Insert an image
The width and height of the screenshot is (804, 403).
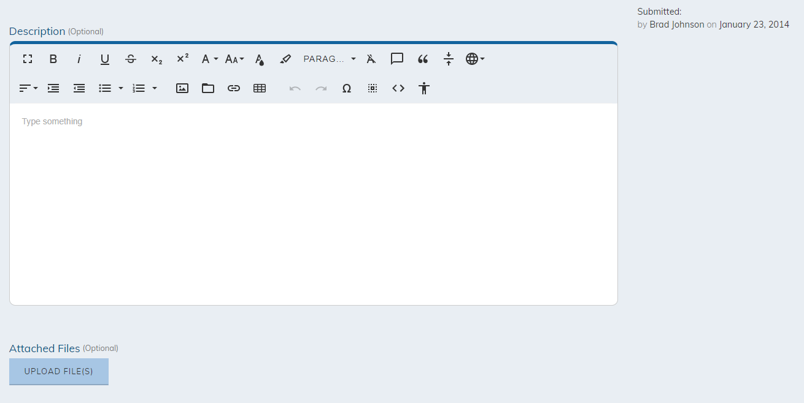(x=182, y=88)
